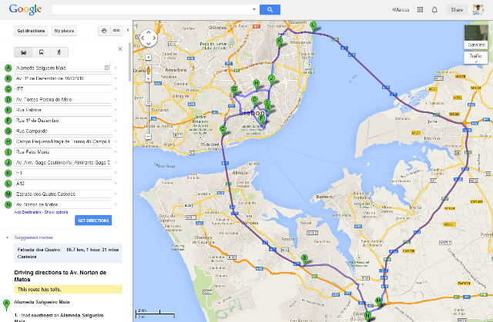The width and height of the screenshot is (493, 322).
Task: Click Add Destination link
Action: [28, 212]
